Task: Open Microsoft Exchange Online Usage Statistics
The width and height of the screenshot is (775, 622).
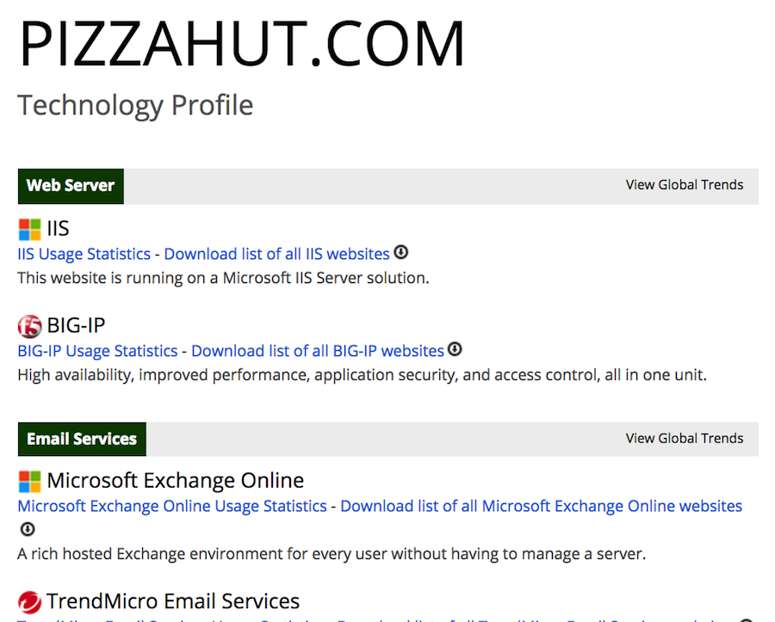Action: (x=172, y=506)
